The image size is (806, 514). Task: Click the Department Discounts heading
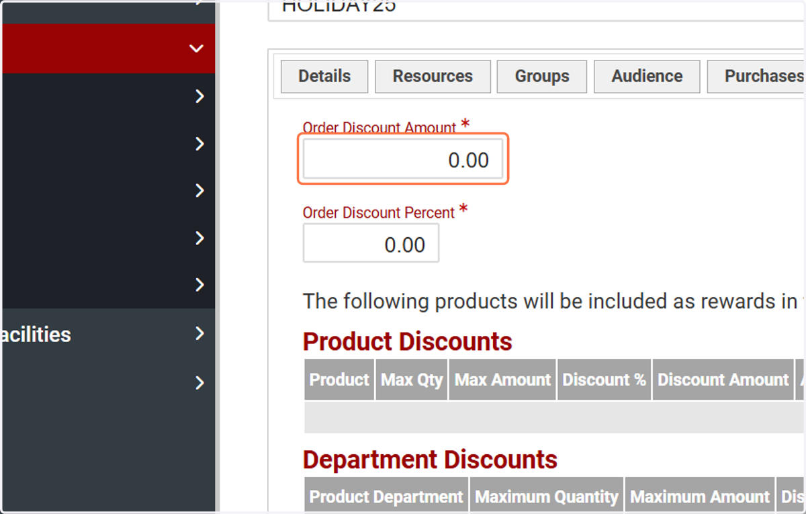pyautogui.click(x=430, y=460)
